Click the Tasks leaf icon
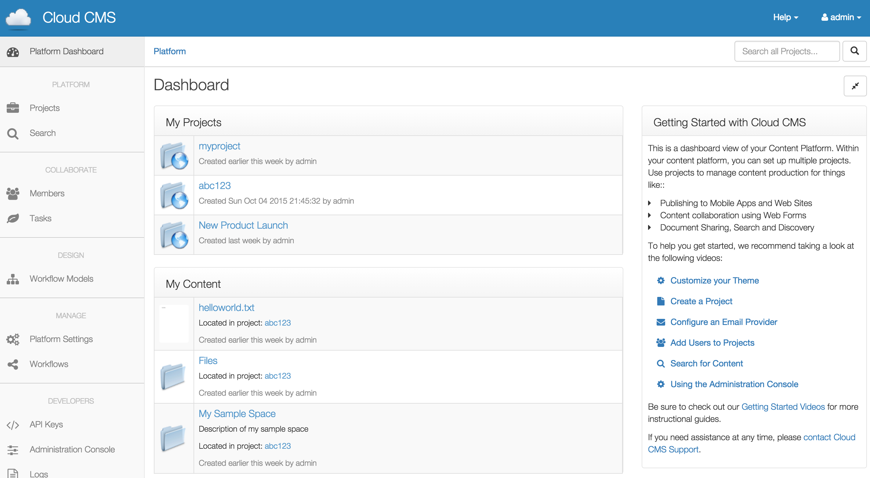 (13, 219)
